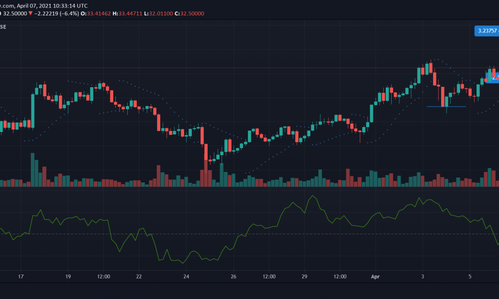Click the '24' date label on time axis
This screenshot has height=299, width=499.
(186, 277)
